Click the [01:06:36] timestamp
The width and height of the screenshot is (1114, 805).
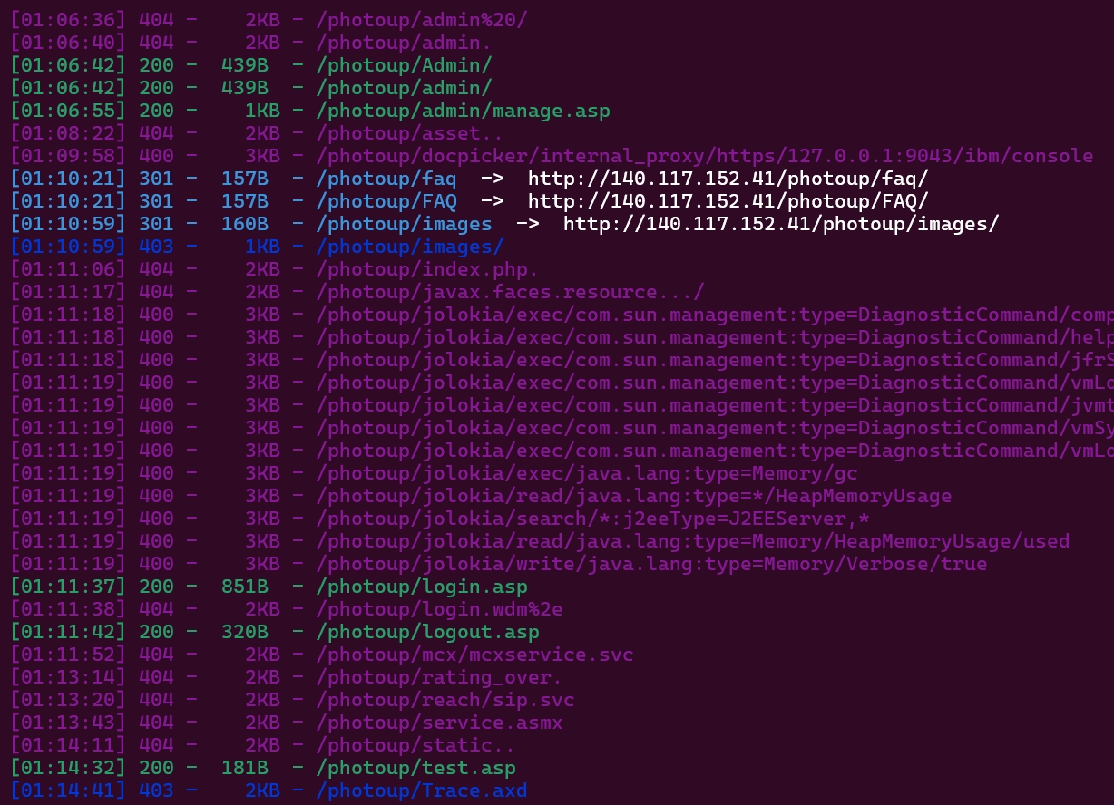pyautogui.click(x=69, y=20)
